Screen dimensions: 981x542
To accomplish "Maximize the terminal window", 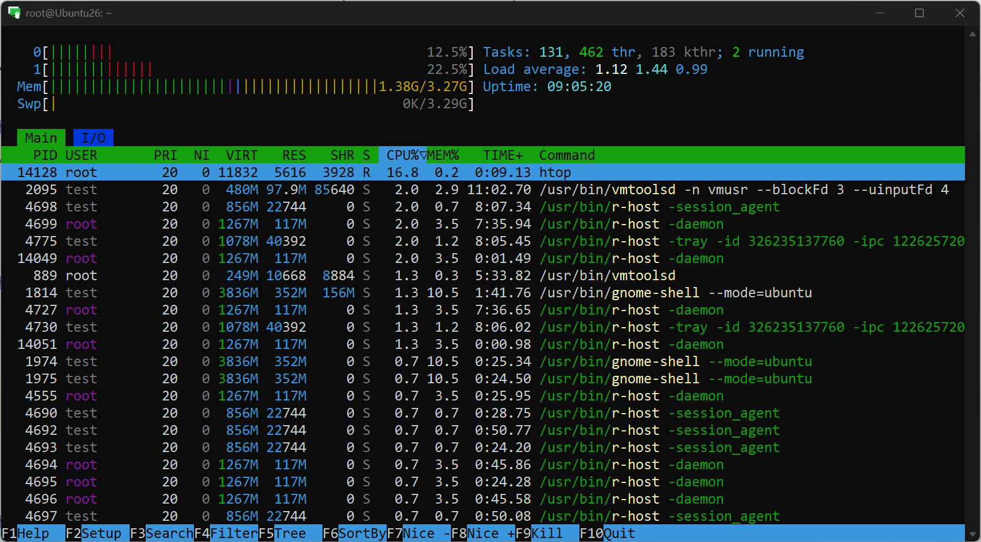I will click(x=919, y=13).
